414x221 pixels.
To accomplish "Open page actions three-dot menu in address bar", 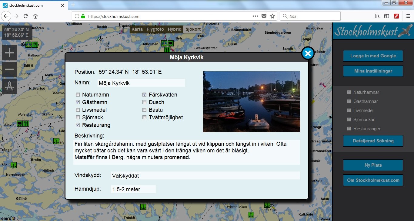I will pyautogui.click(x=255, y=16).
